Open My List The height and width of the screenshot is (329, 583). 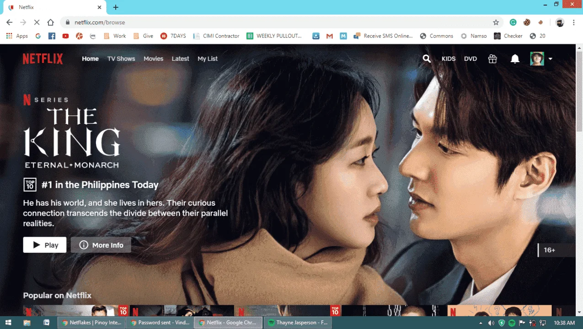click(208, 58)
